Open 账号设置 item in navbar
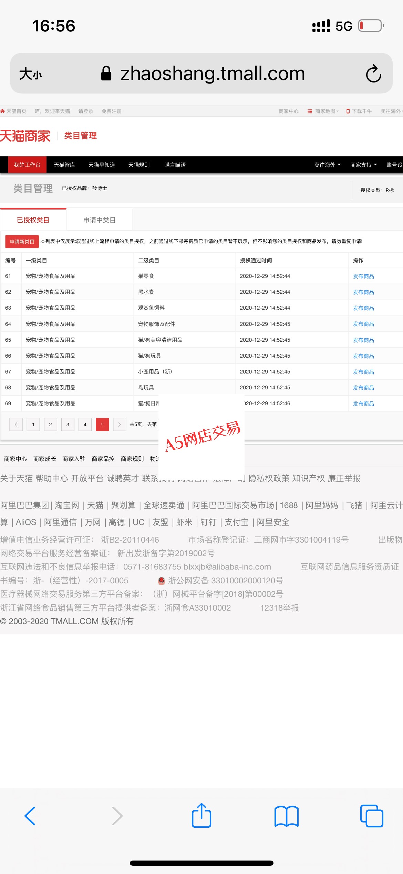403x874 pixels. pyautogui.click(x=394, y=165)
